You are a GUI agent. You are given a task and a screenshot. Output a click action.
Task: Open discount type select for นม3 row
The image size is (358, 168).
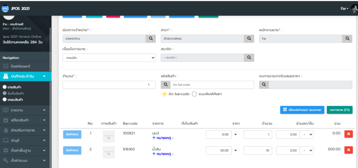tap(307, 134)
